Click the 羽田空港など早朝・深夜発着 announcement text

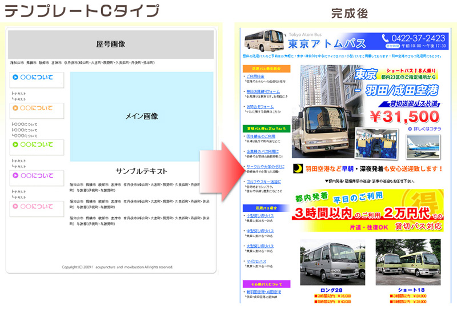[374, 168]
